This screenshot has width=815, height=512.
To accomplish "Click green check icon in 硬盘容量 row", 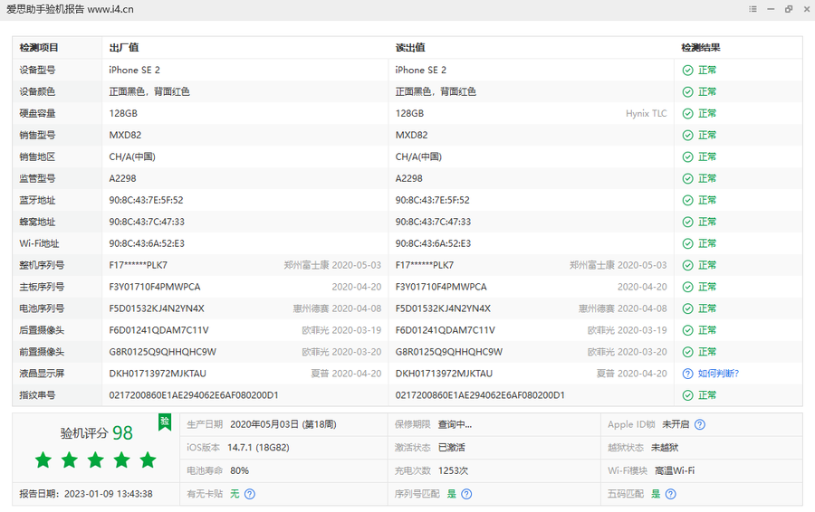I will (687, 114).
